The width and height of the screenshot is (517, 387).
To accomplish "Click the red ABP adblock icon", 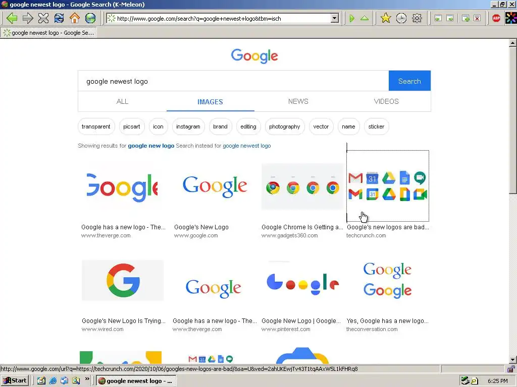I will coord(496,19).
